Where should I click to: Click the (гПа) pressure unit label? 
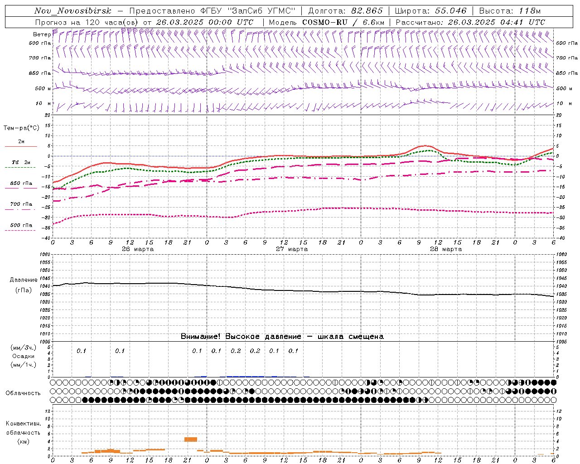pyautogui.click(x=24, y=290)
